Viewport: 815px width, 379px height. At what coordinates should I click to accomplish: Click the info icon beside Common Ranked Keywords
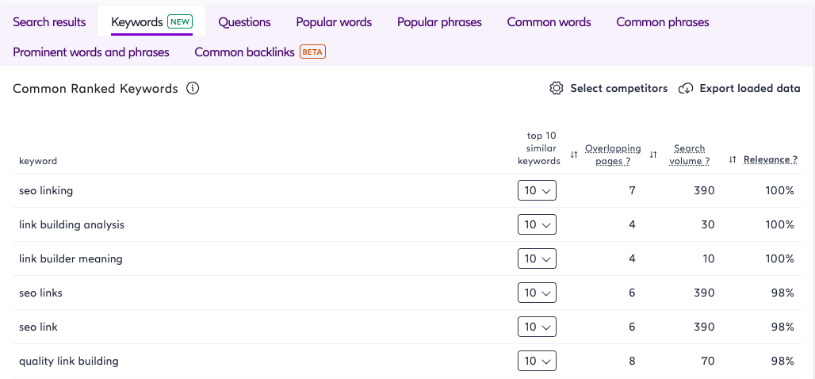pos(193,89)
